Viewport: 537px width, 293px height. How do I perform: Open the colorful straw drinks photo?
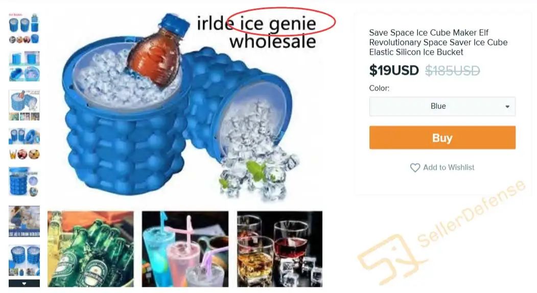coord(185,249)
